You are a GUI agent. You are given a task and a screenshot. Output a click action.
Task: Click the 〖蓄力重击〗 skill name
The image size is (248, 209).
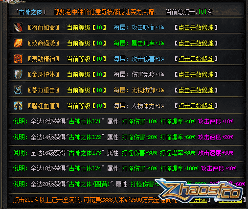(x=44, y=90)
